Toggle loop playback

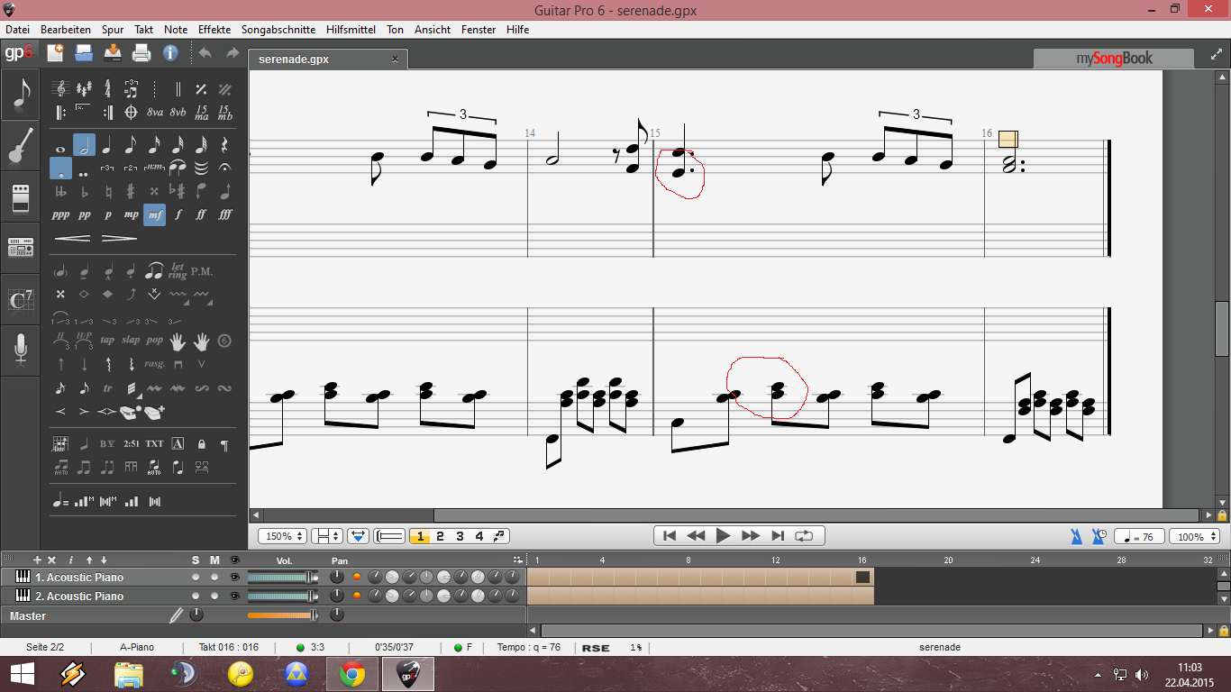pos(804,535)
